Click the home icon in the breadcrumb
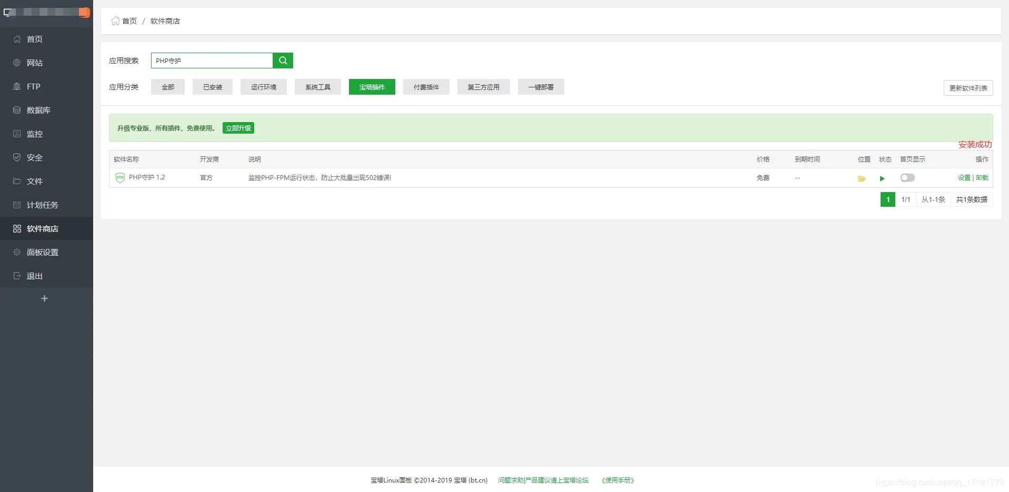 [116, 21]
